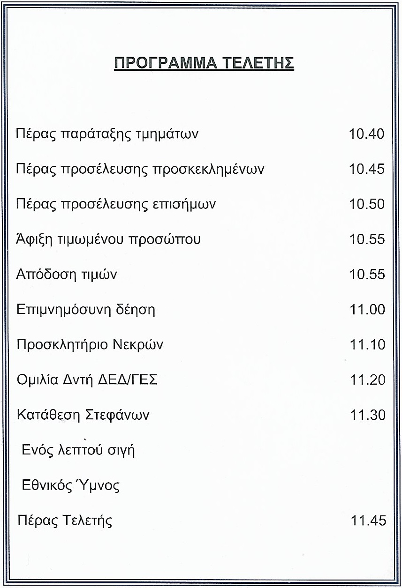The image size is (402, 588).
Task: Click the 10.50 time entry
Action: click(367, 204)
